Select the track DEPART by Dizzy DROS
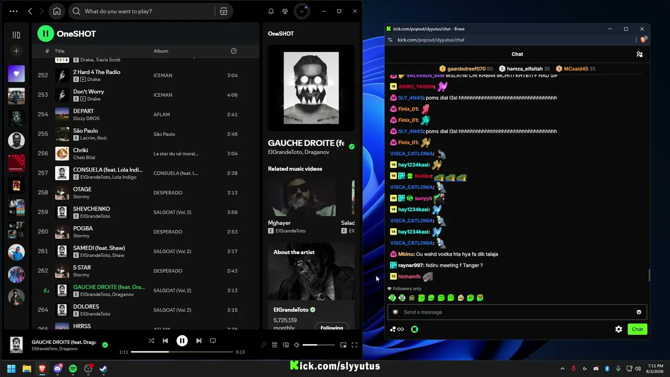 (145, 114)
